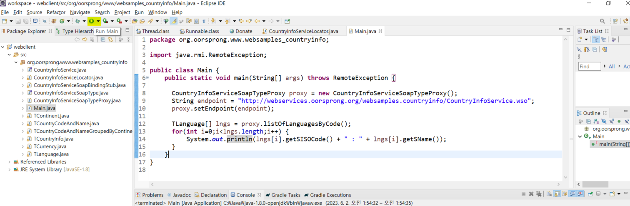Expand Referenced Libraries node
The height and width of the screenshot is (206, 630).
tap(9, 162)
